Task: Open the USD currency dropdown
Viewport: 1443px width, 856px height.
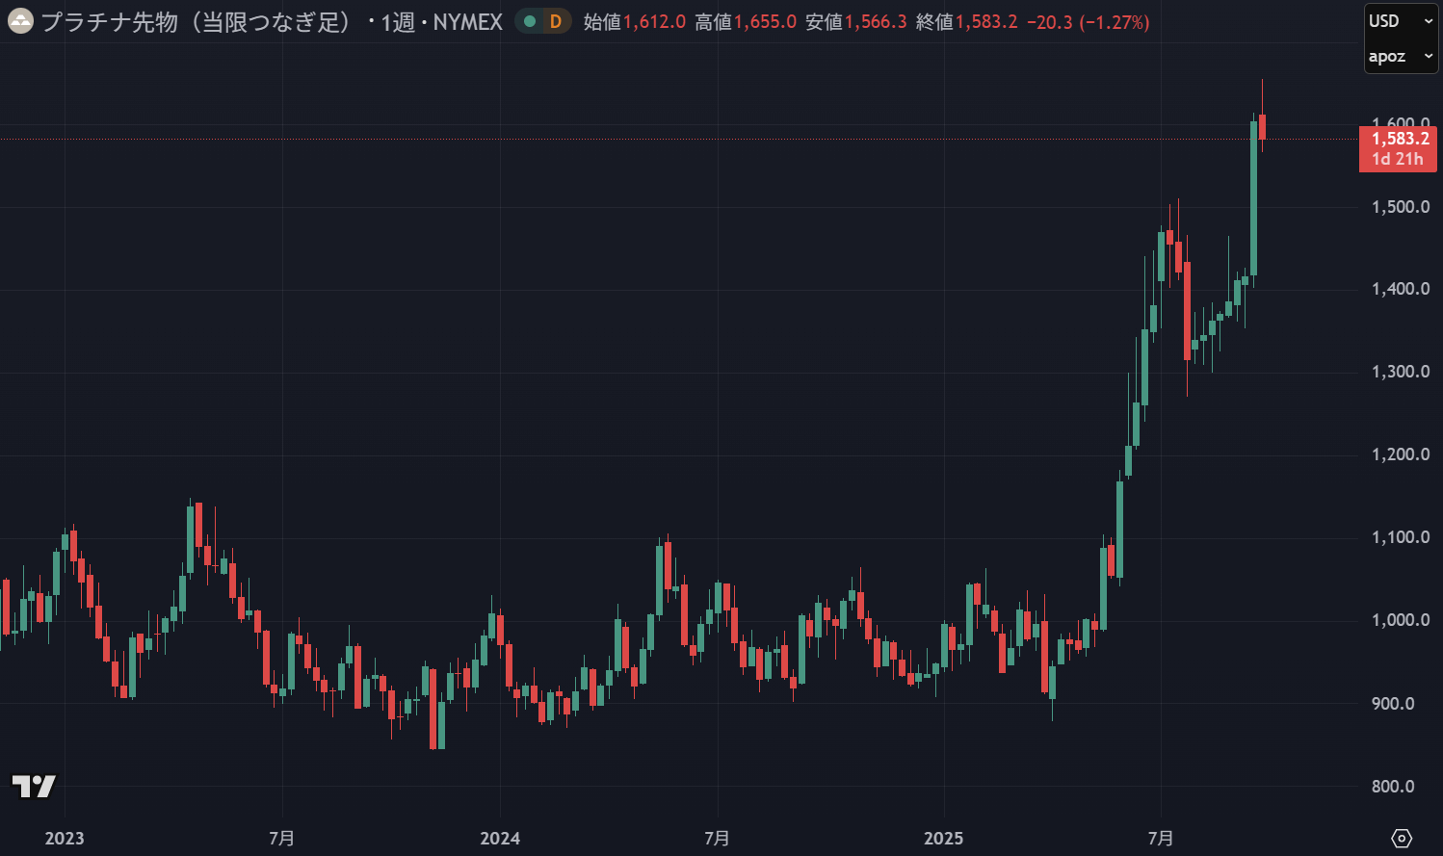Action: (1401, 21)
